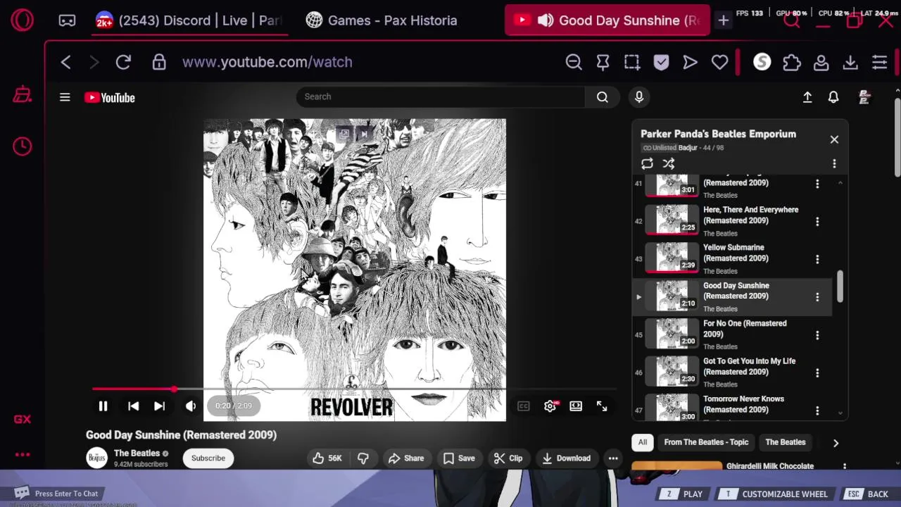Image resolution: width=901 pixels, height=507 pixels.
Task: Open the browser downloads icon
Action: click(850, 62)
